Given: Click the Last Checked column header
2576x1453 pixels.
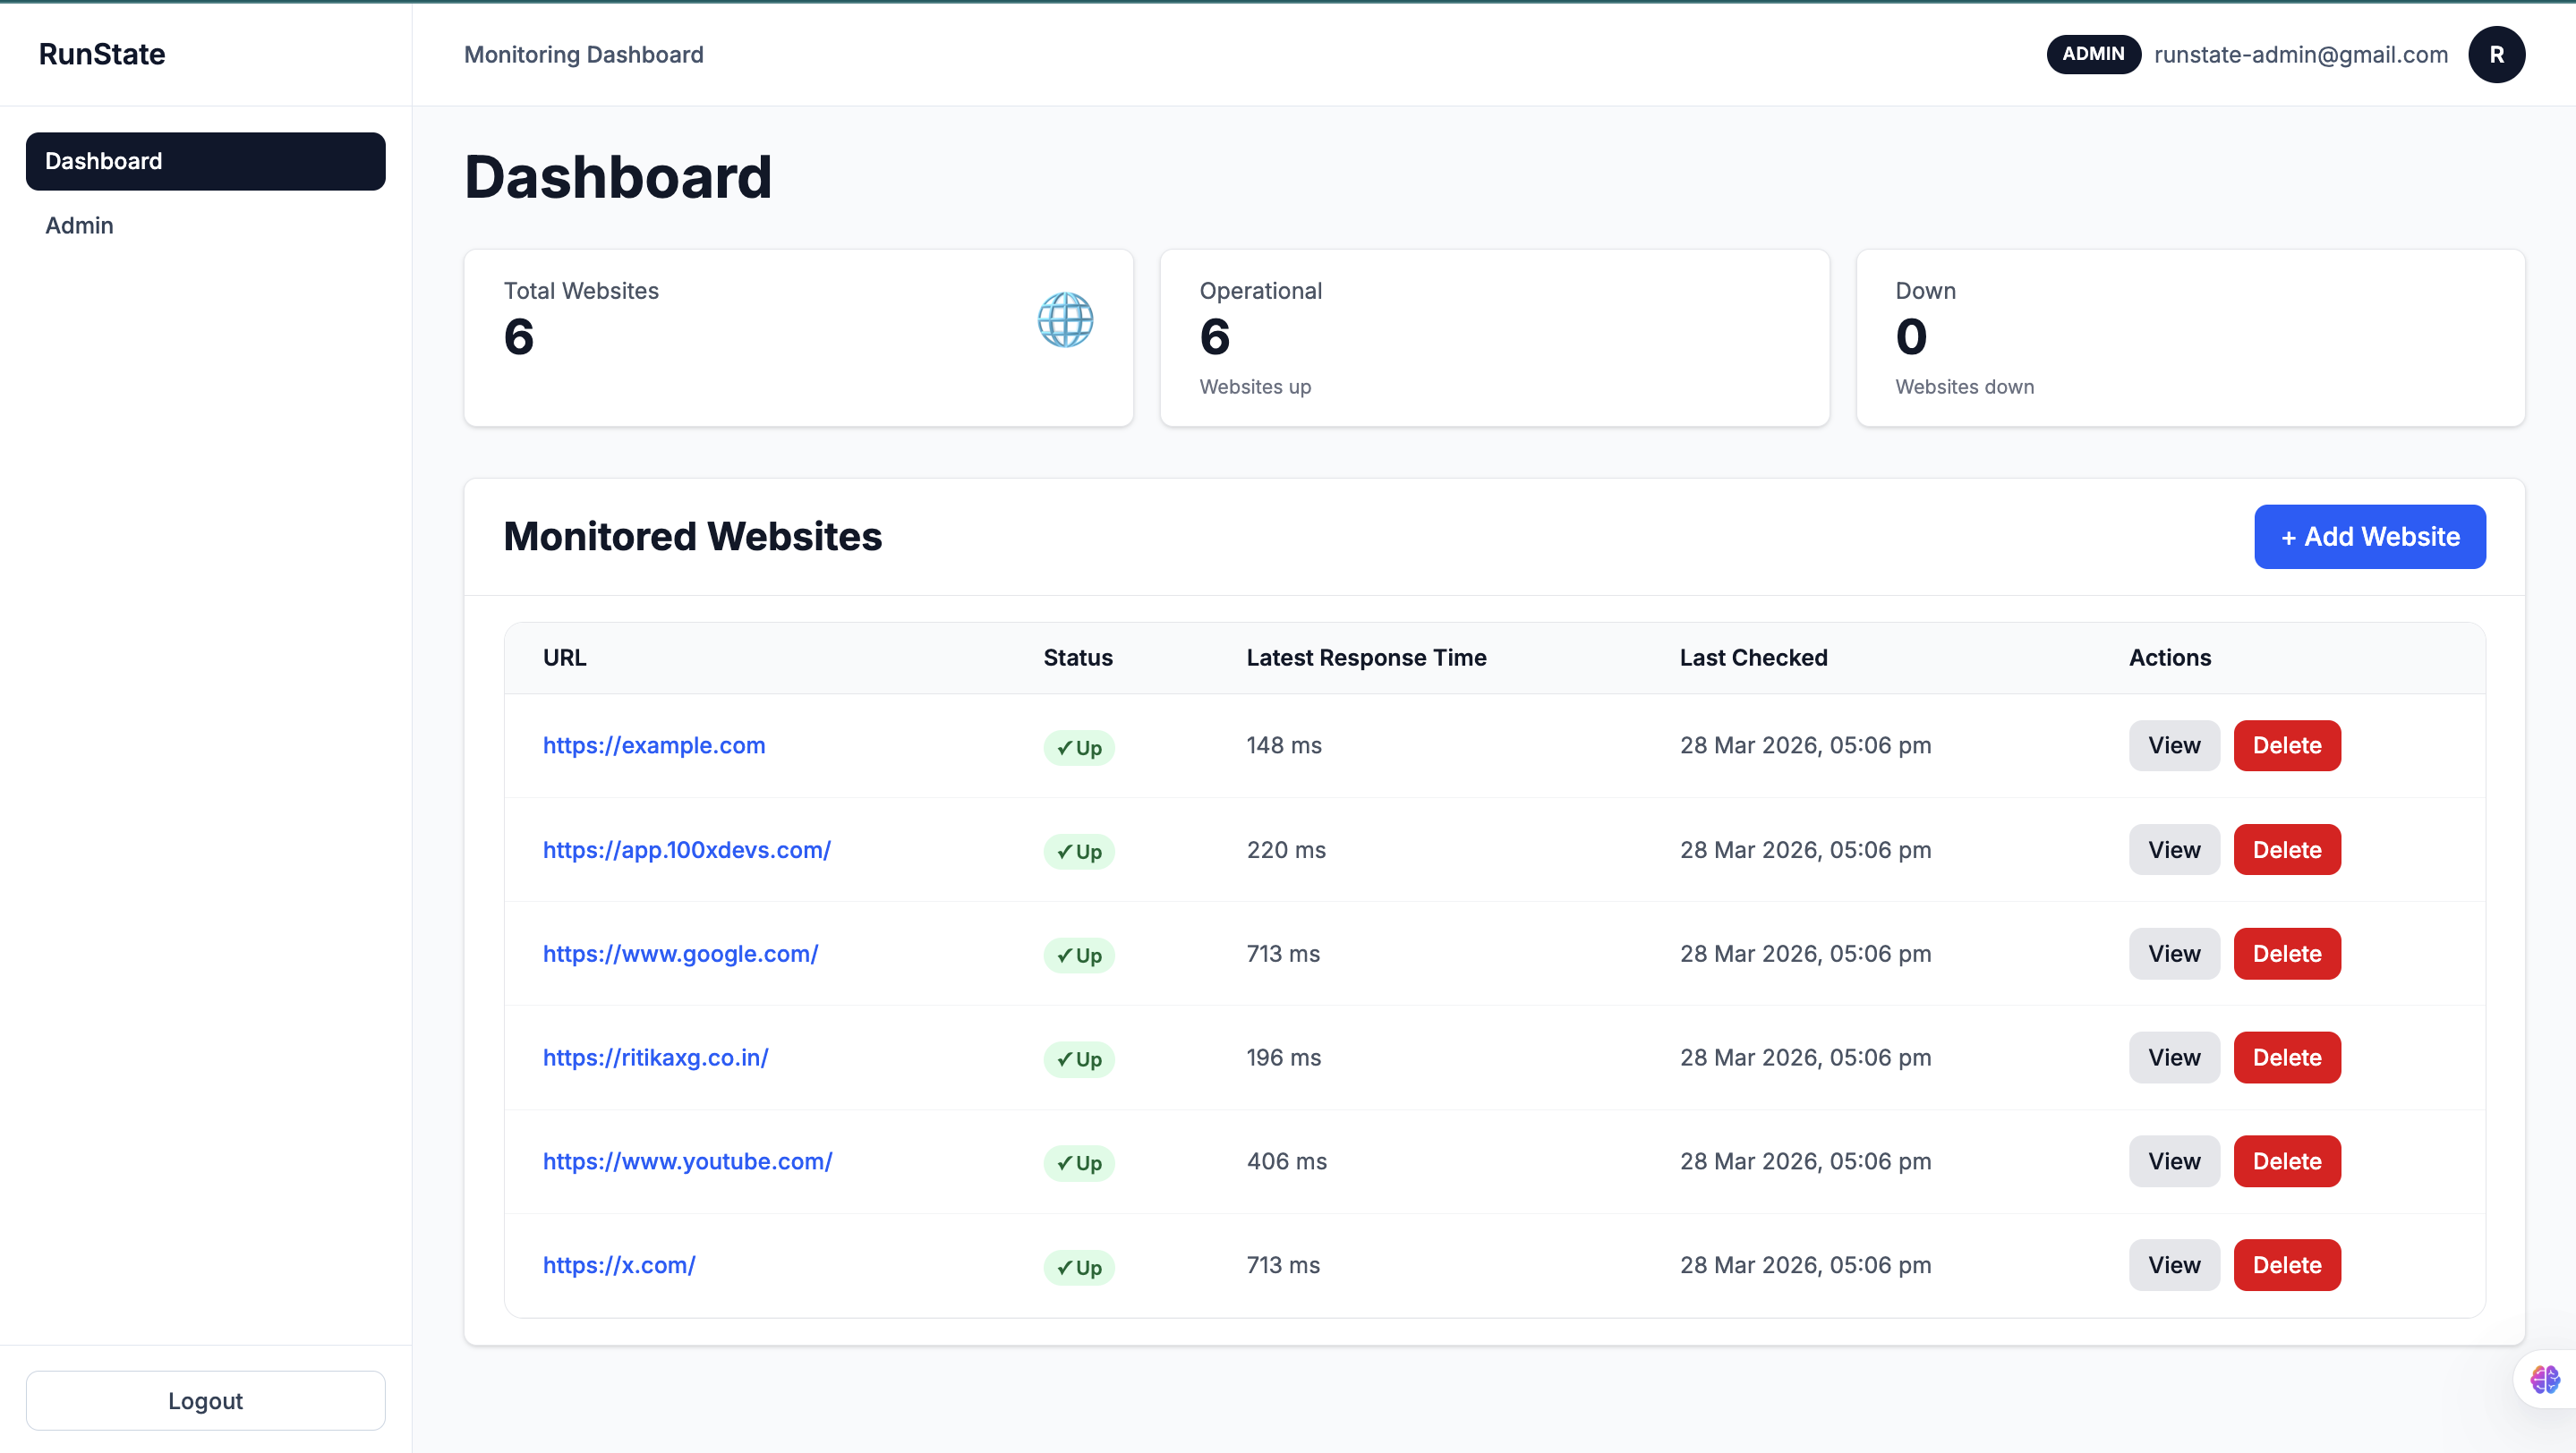Looking at the screenshot, I should pos(1753,658).
